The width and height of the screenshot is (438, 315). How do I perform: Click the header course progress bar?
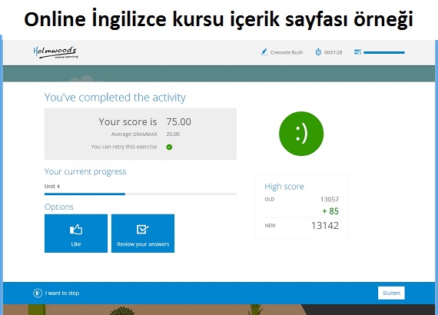pyautogui.click(x=384, y=52)
